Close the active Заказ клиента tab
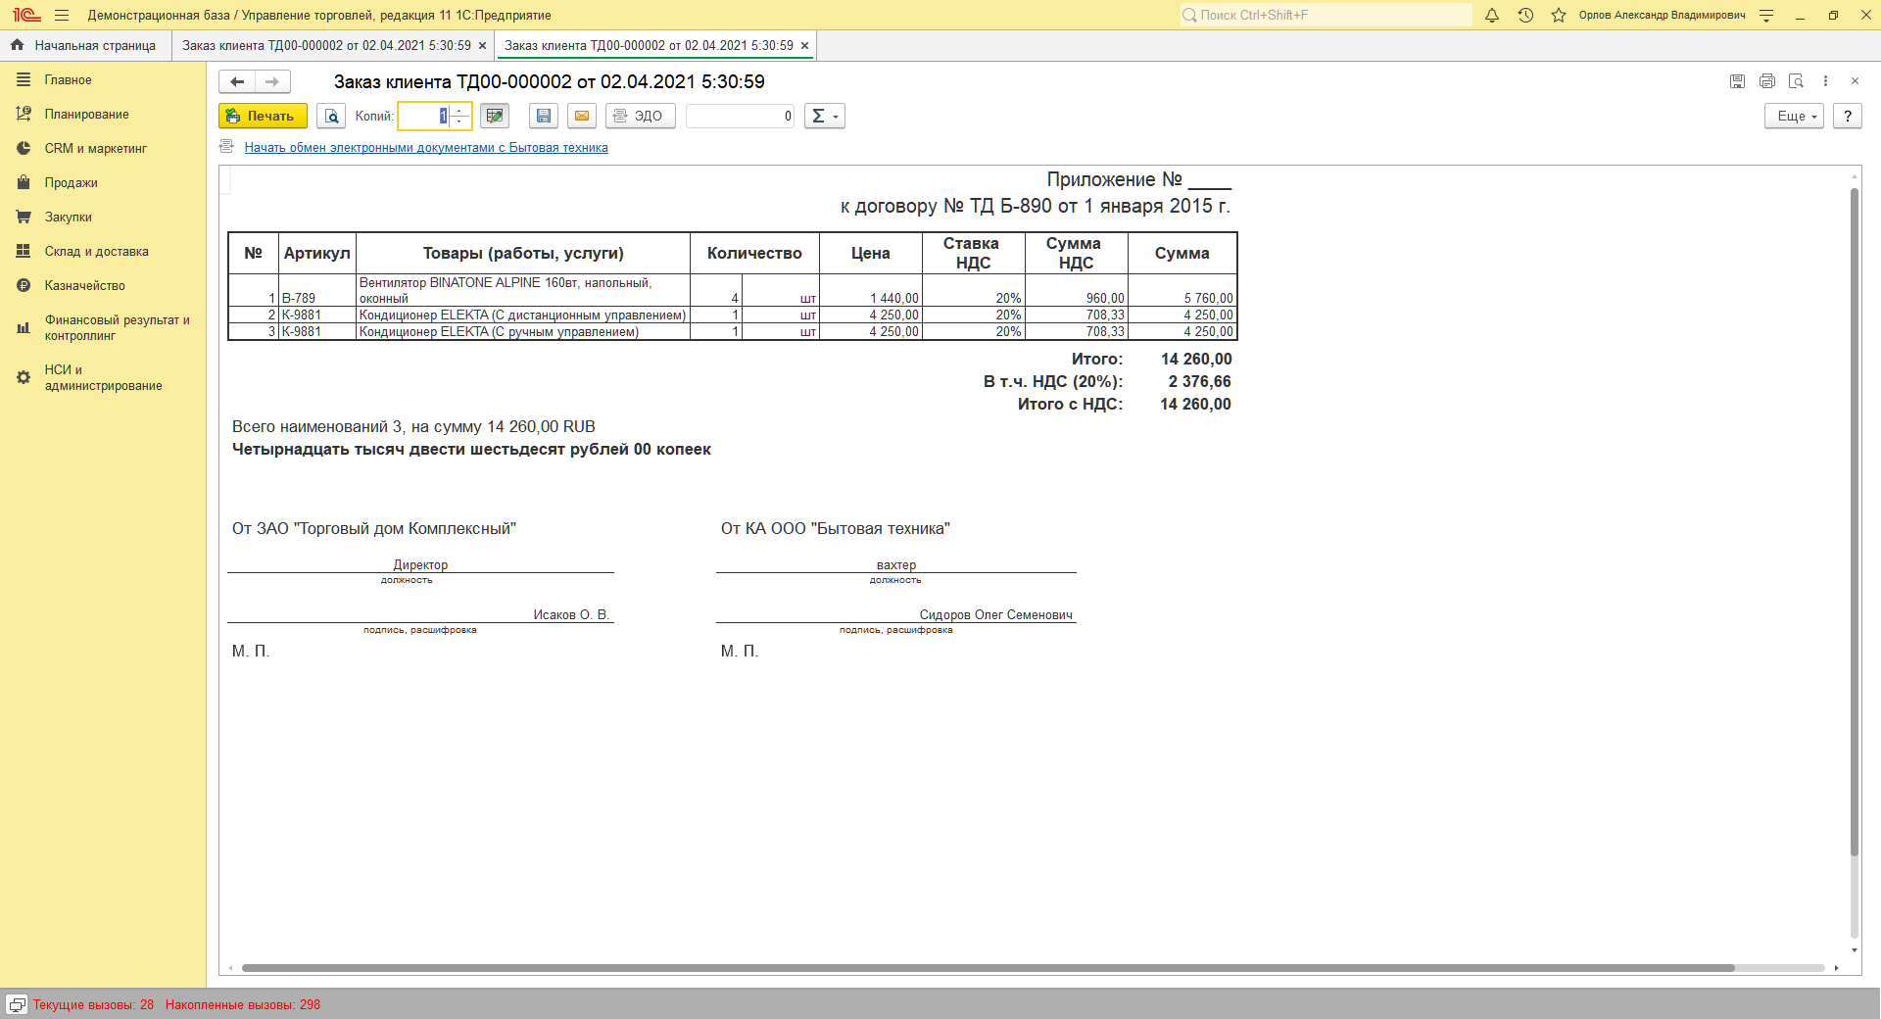 pos(804,46)
